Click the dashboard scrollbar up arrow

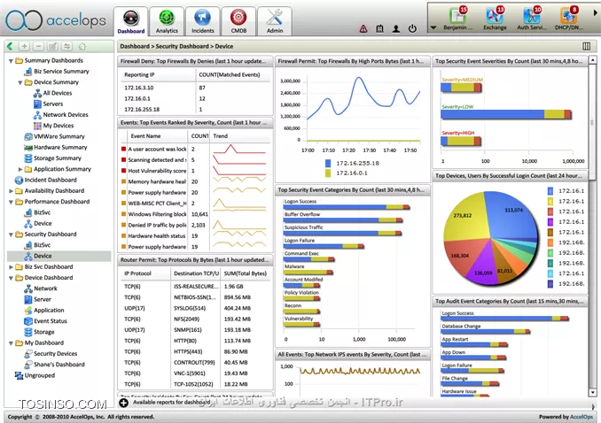(x=592, y=60)
